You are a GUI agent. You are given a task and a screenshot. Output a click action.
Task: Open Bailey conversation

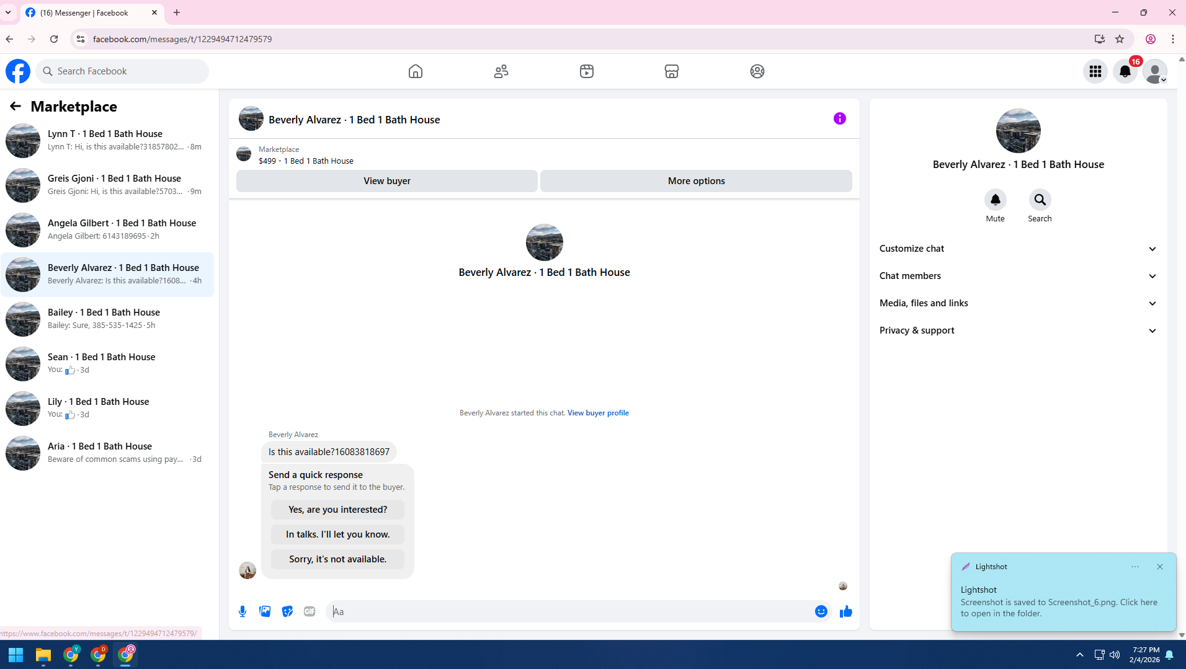(107, 319)
